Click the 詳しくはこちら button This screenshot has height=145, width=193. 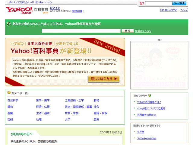click(x=103, y=79)
